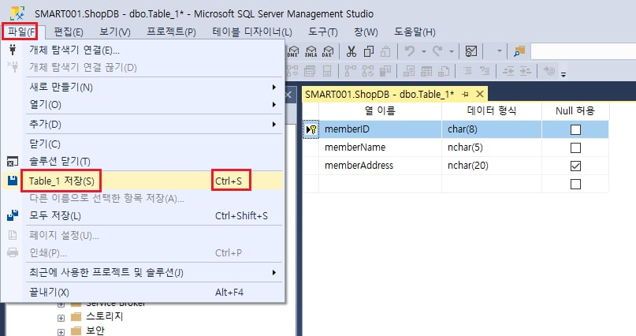Open the 도구(T) menu

coord(323,32)
